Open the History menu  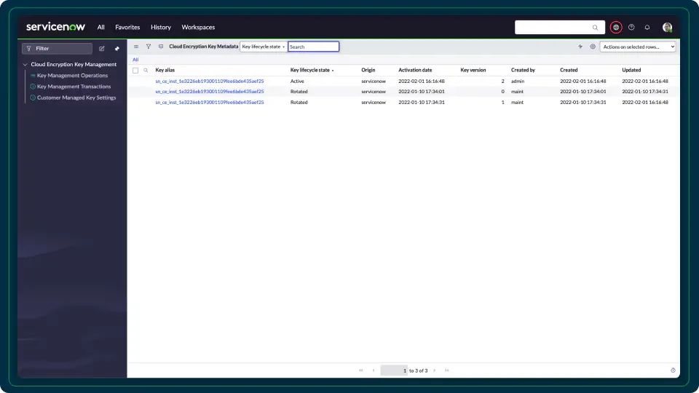160,27
